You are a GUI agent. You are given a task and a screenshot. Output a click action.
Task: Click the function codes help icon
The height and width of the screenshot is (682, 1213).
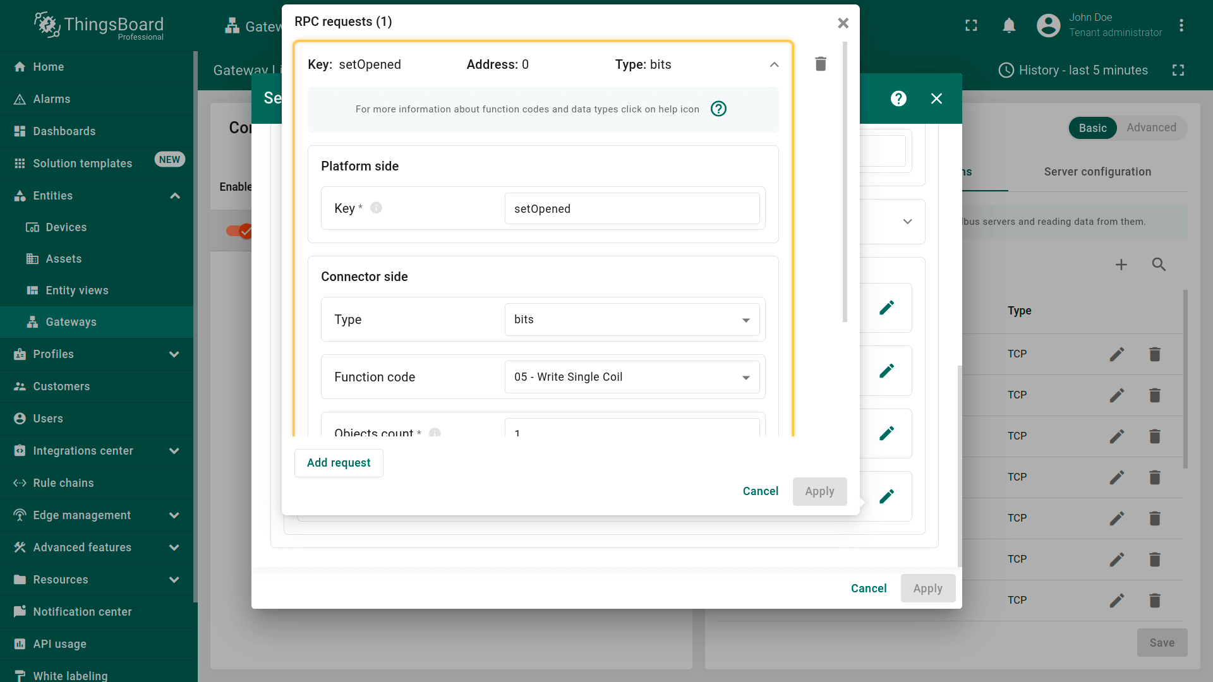718,109
